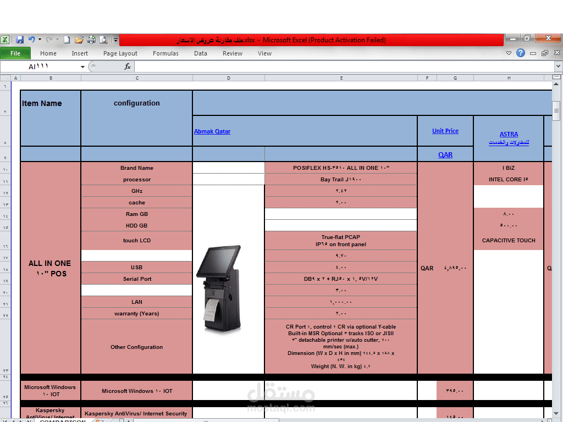The height and width of the screenshot is (422, 563).
Task: Select all cells using corner button
Action: click(x=5, y=78)
